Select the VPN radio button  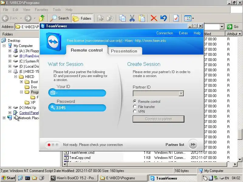point(135,111)
